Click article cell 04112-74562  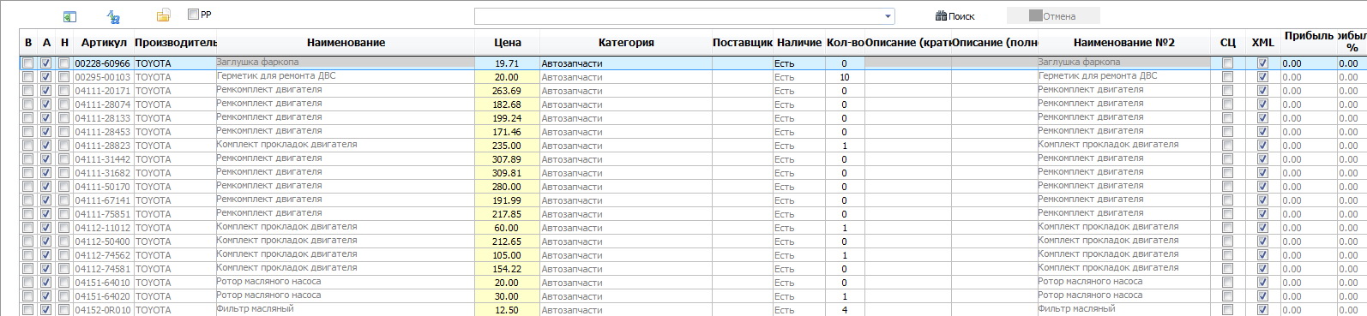pos(103,255)
